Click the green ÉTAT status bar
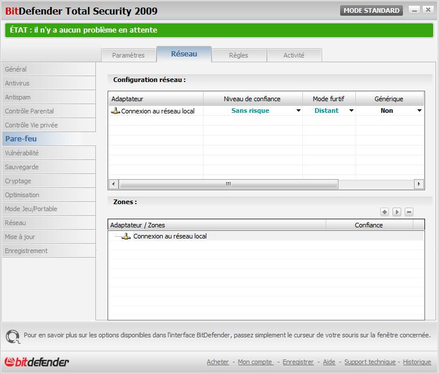The image size is (439, 374). pyautogui.click(x=219, y=30)
